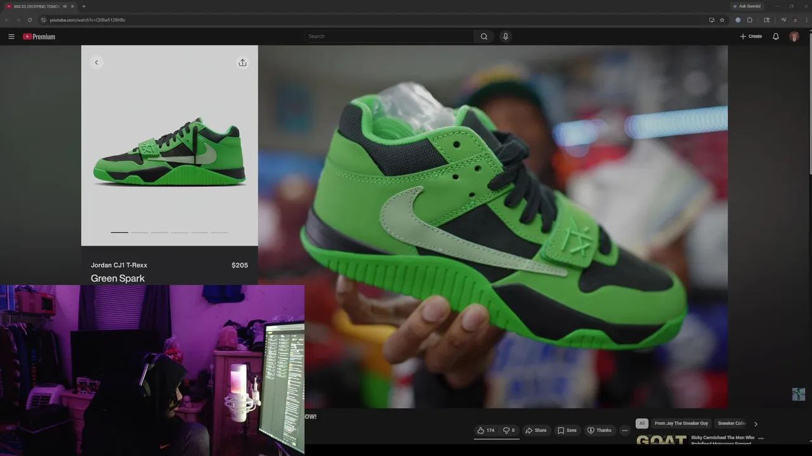This screenshot has width=812, height=456.
Task: Click the YouTube search magnifier button
Action: [x=484, y=36]
